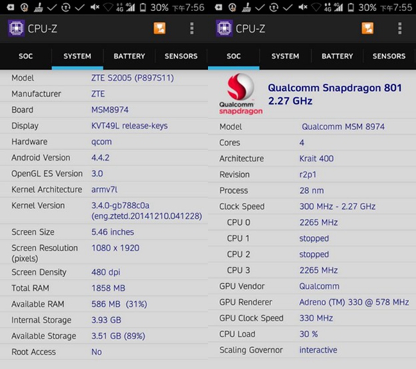Tap the WiFi status icon beside 7:56

tap(108, 8)
